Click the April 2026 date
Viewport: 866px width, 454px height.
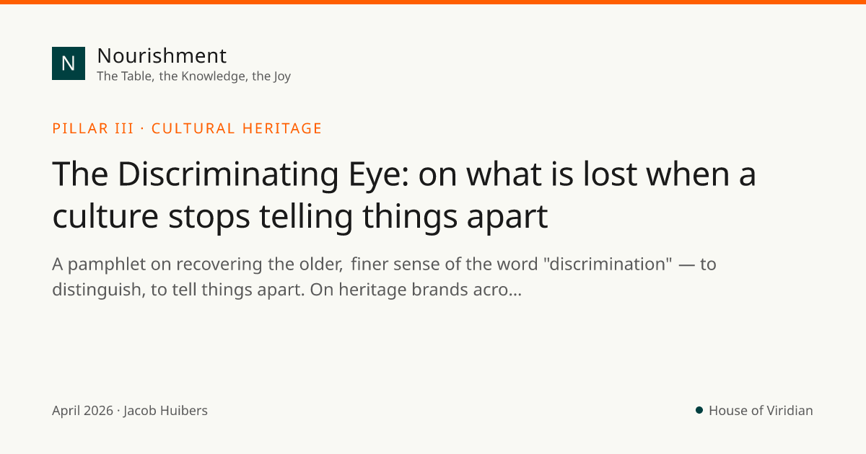point(82,411)
